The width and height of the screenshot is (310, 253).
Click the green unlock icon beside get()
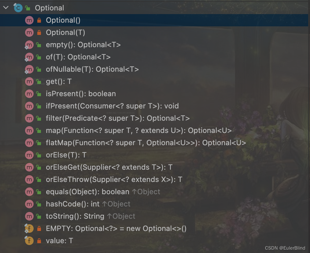click(x=39, y=81)
